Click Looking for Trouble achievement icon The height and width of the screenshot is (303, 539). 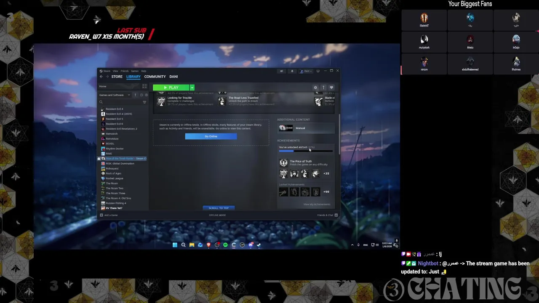point(161,101)
